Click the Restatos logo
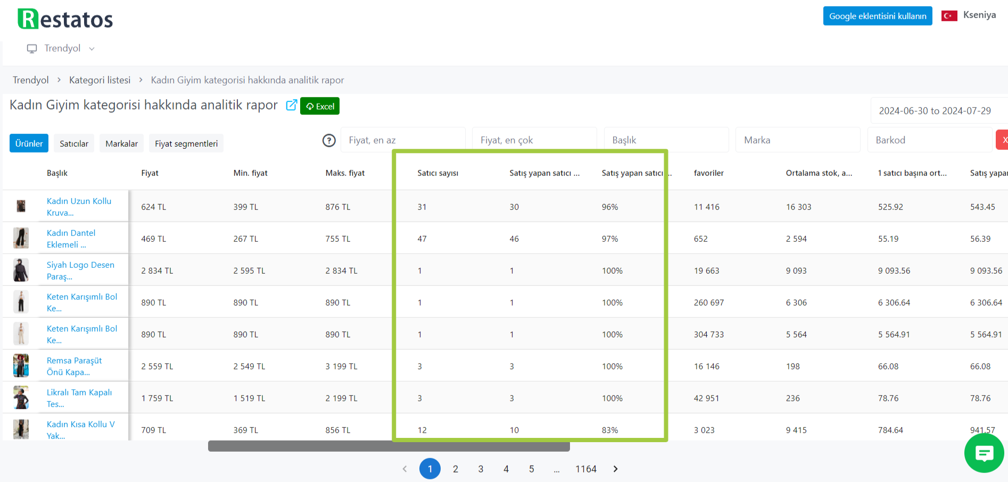The width and height of the screenshot is (1008, 482). click(65, 19)
